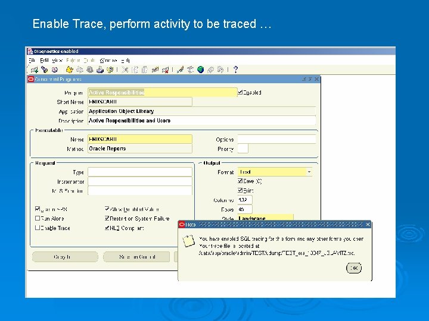Open the File menu

pyautogui.click(x=32, y=60)
